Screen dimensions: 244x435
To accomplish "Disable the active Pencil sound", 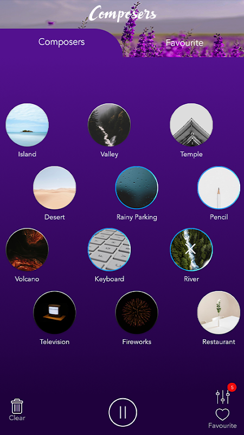I will (x=219, y=187).
